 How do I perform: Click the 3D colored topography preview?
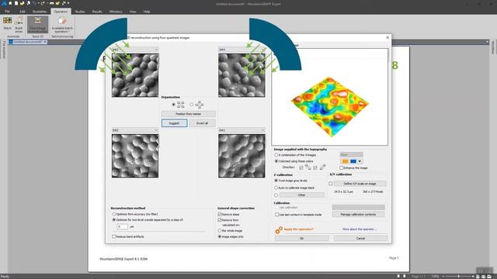[329, 106]
